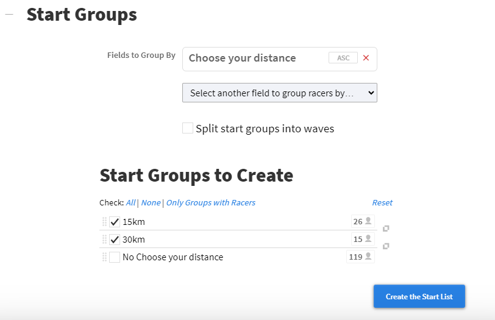Click the 15 racers icon for 30km
The image size is (495, 320).
tap(363, 239)
